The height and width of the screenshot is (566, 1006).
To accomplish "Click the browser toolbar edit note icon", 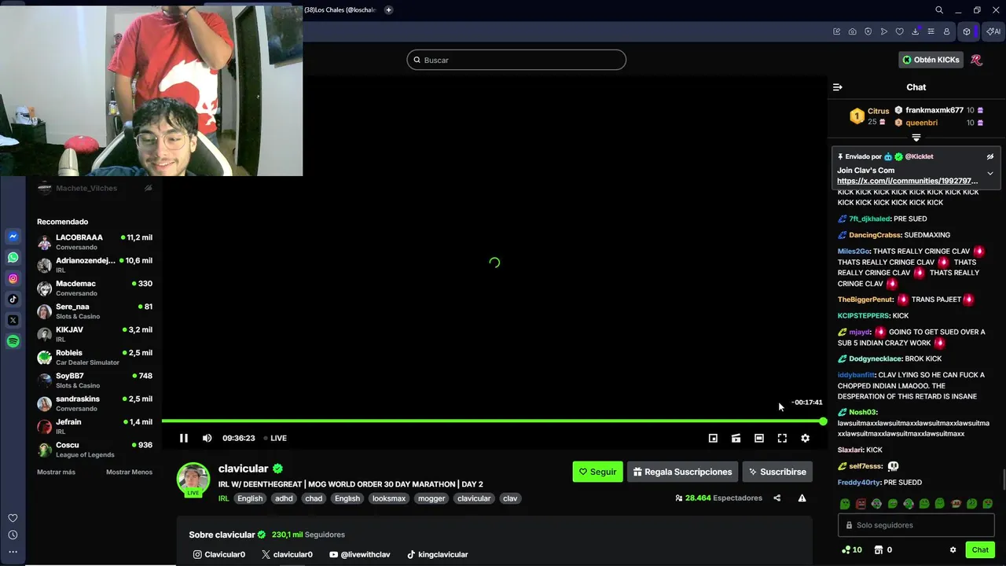I will (837, 31).
